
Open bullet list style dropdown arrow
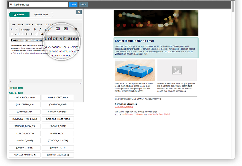click(x=15, y=34)
